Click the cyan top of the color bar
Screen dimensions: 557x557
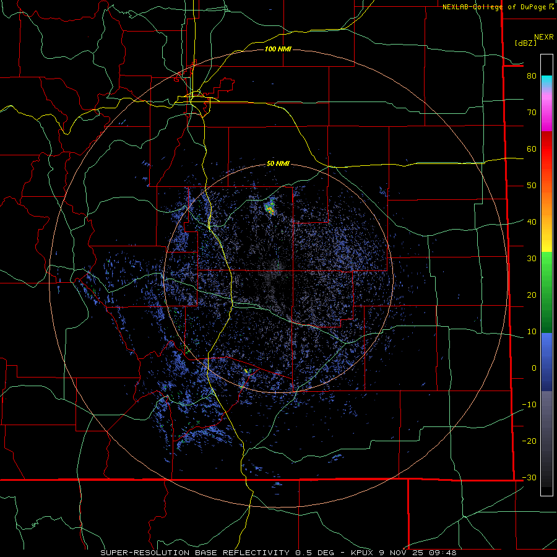tap(546, 80)
